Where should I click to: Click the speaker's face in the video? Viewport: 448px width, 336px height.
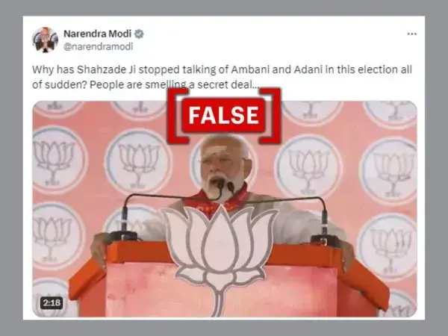(x=223, y=163)
